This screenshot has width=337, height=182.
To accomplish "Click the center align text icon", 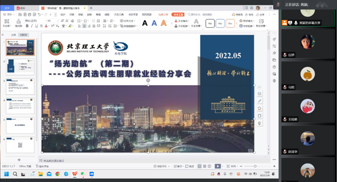I will pos(84,26).
